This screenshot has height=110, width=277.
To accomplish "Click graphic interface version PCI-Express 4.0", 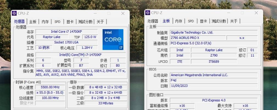I will [214, 100].
